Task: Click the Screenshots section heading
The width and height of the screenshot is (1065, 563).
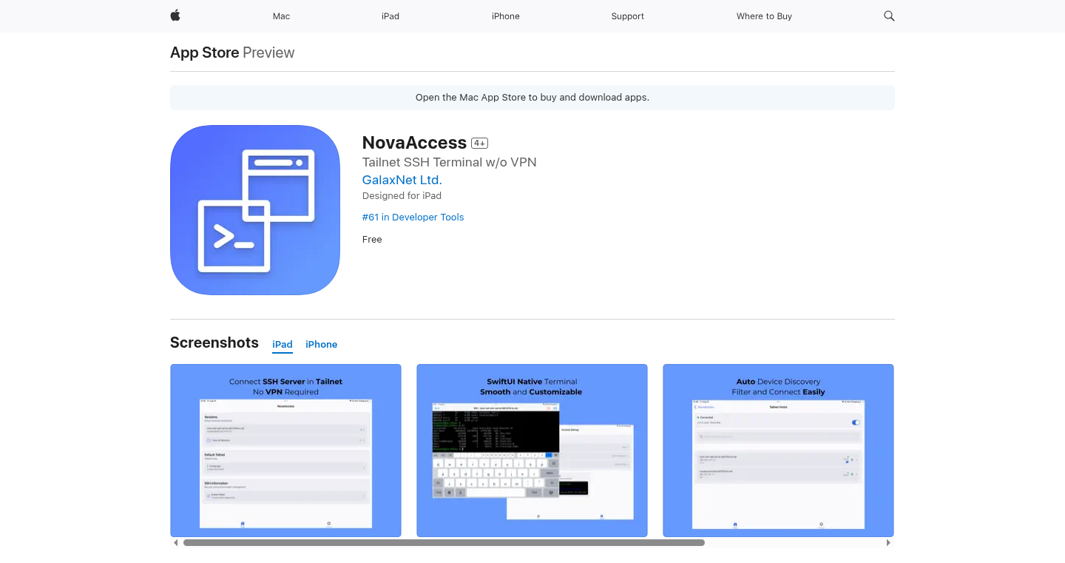Action: coord(214,343)
